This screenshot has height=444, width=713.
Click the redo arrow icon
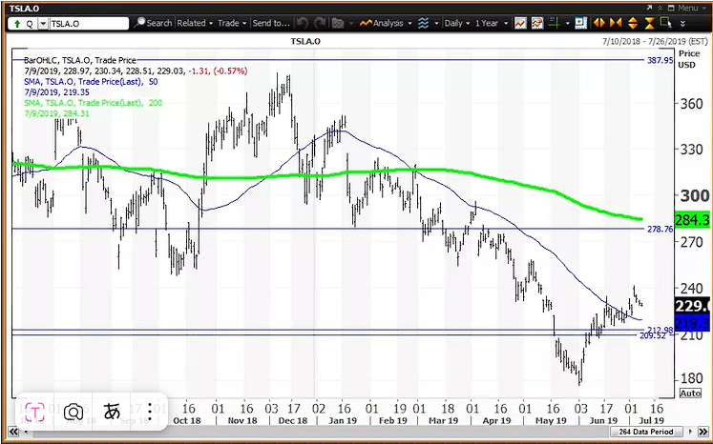[x=321, y=22]
